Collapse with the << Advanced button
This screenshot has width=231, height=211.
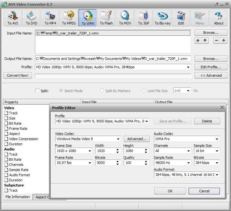[211, 75]
